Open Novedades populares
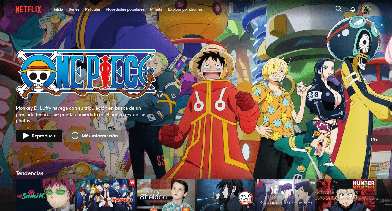The height and width of the screenshot is (211, 392). [125, 9]
